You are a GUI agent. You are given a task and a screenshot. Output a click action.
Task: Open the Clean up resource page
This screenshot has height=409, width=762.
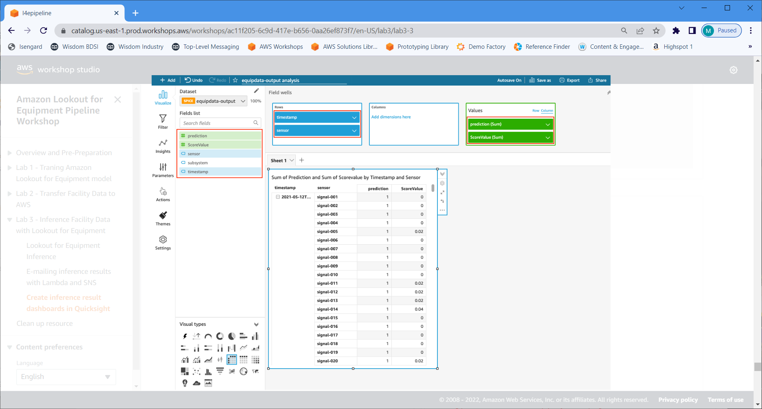44,323
